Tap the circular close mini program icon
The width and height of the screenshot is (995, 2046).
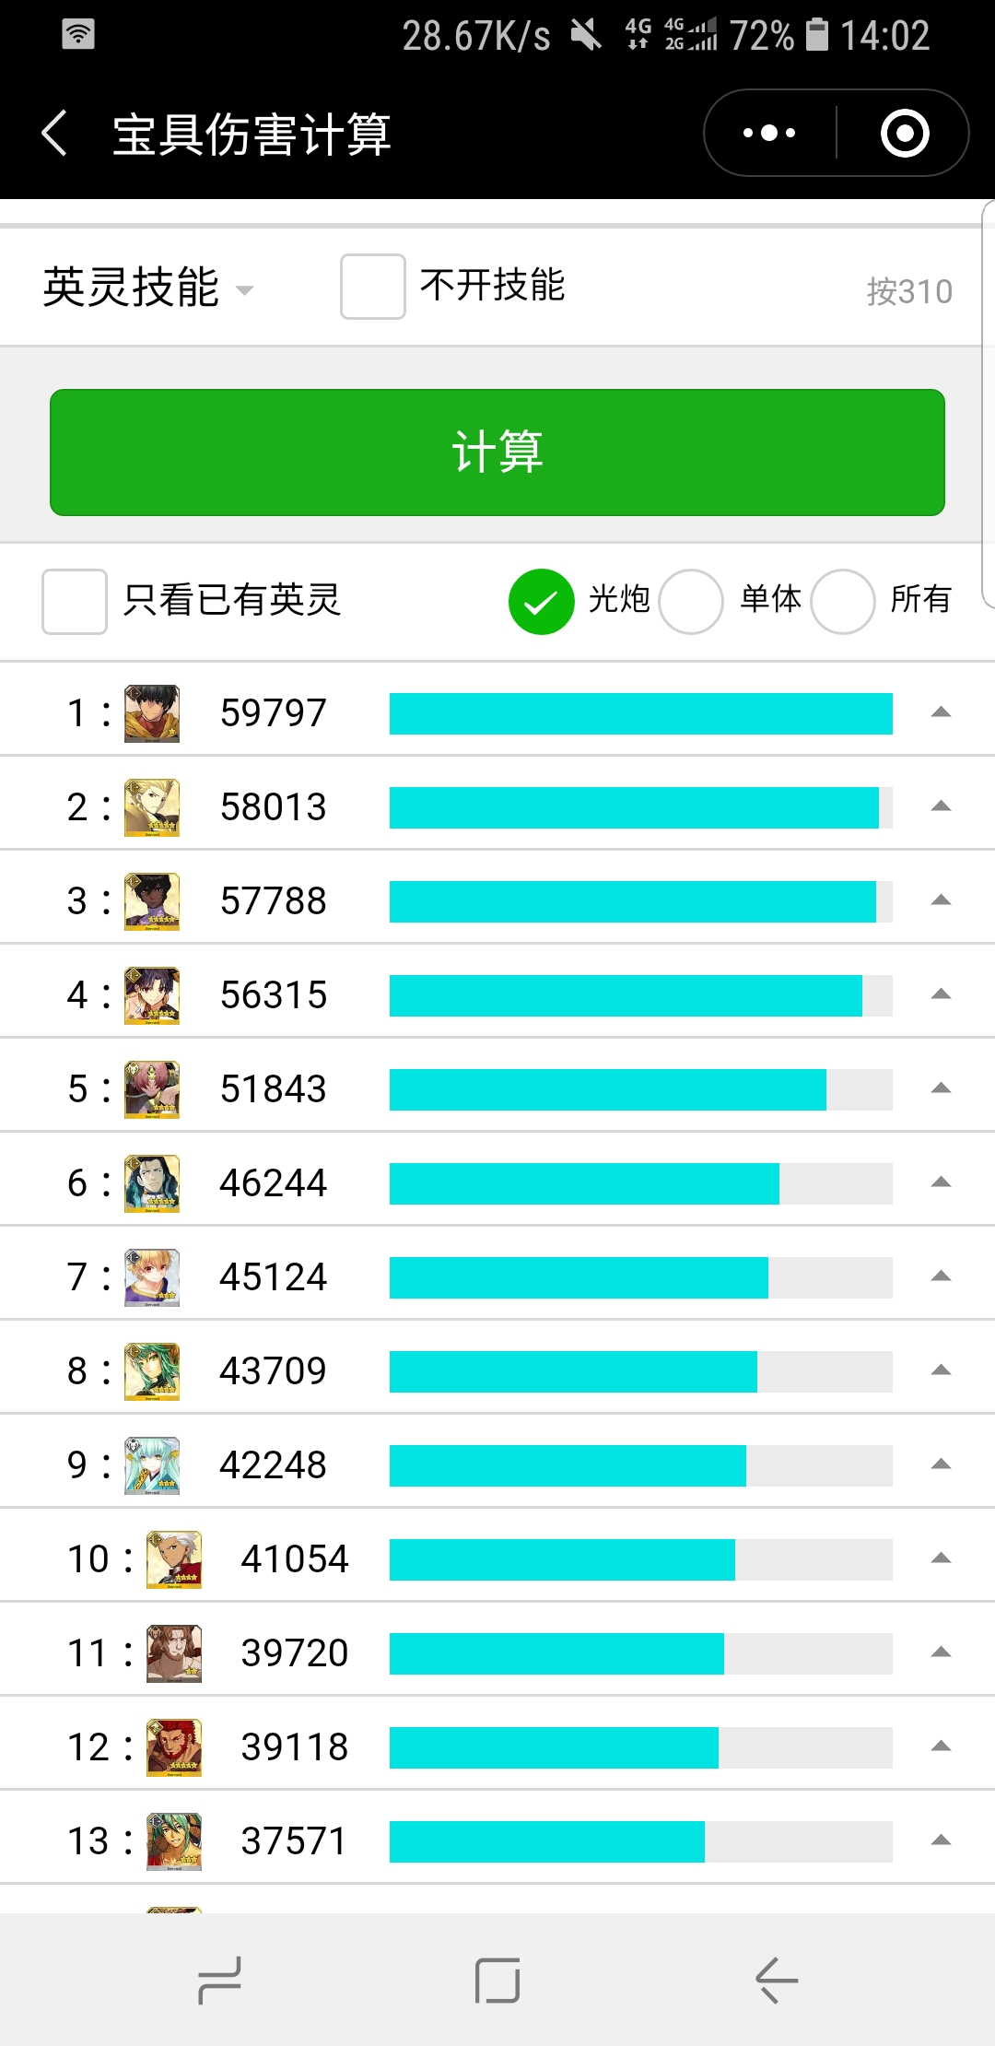point(905,133)
